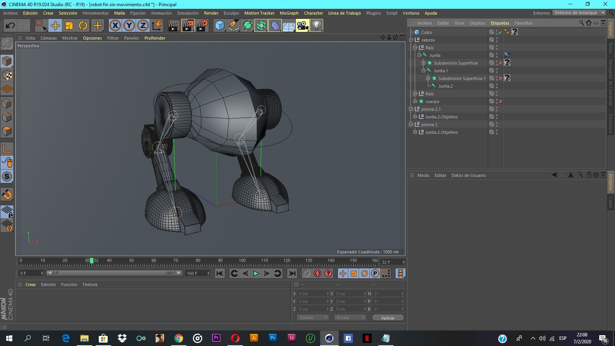The height and width of the screenshot is (346, 615).
Task: Toggle the green checkmark on the Cubo object
Action: coord(500,32)
